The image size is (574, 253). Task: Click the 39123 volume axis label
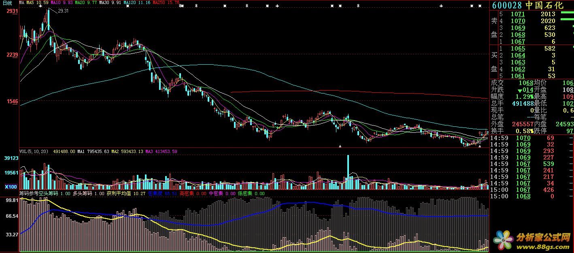11,158
